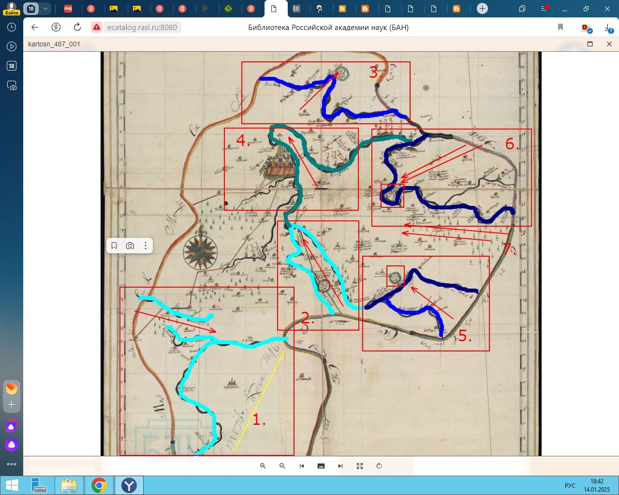Open the video play icon in sidebar

pyautogui.click(x=12, y=46)
